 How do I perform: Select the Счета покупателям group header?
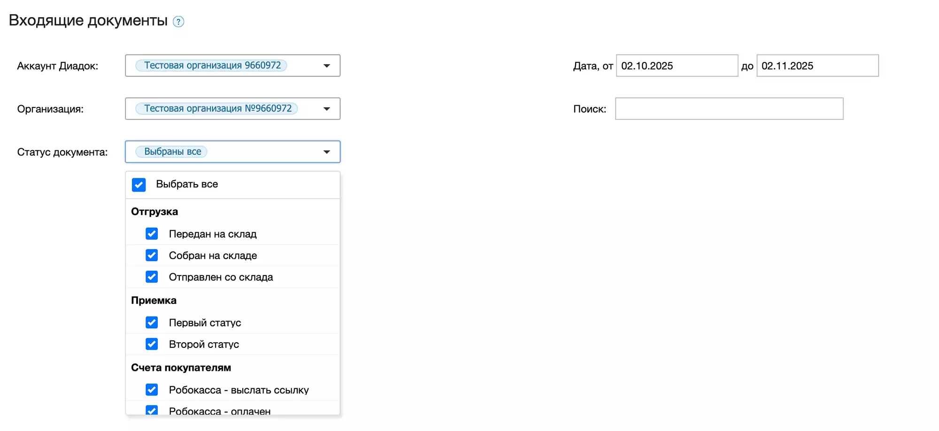181,368
